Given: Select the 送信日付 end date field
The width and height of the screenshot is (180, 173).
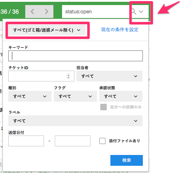Looking at the screenshot, I should point(73,141).
